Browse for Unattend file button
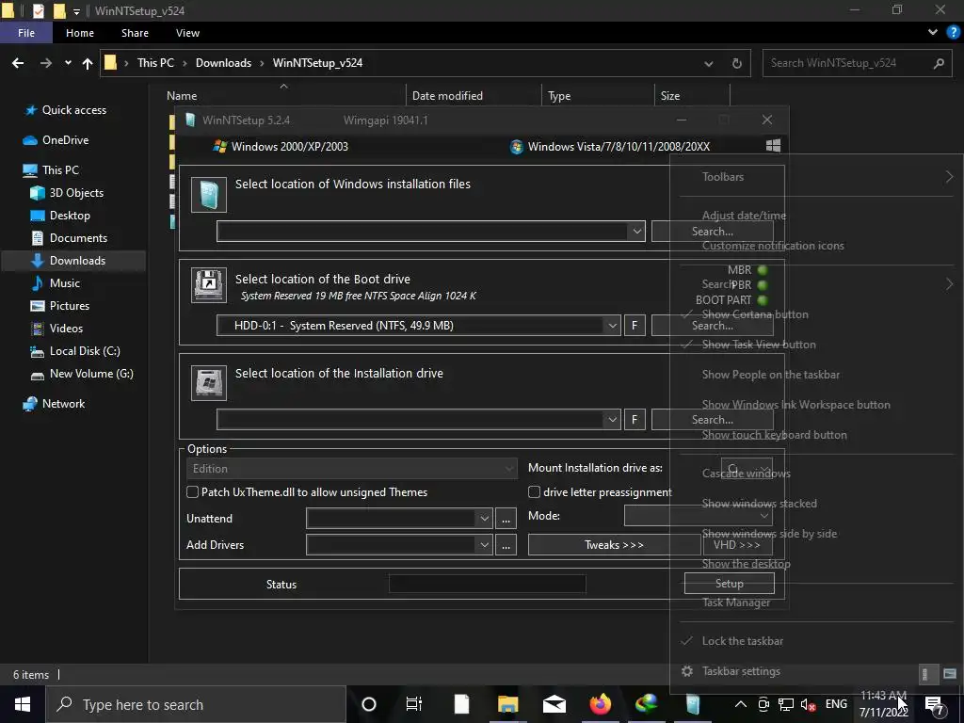Viewport: 964px width, 723px height. pyautogui.click(x=506, y=519)
